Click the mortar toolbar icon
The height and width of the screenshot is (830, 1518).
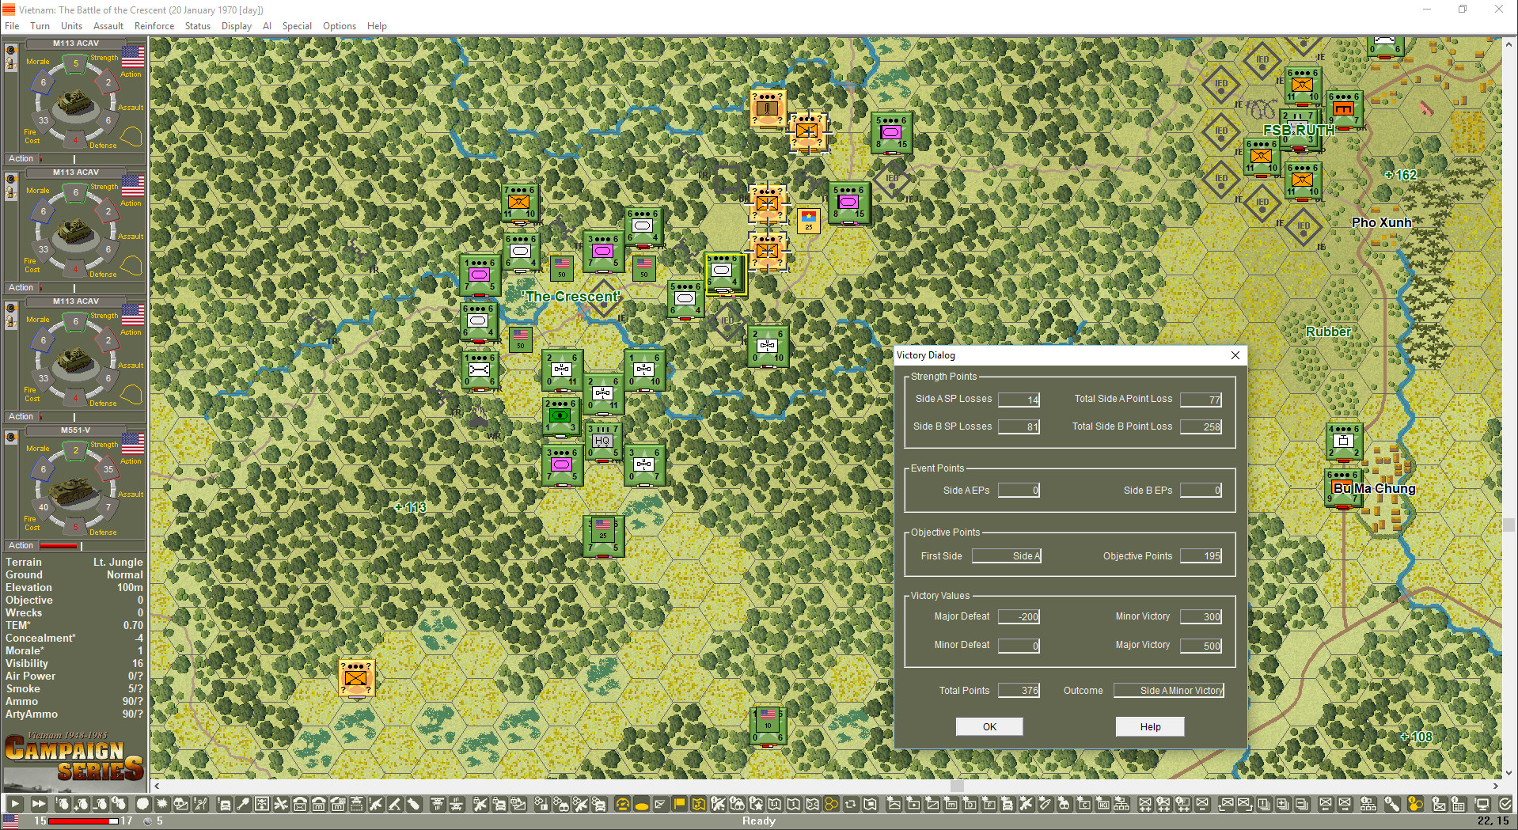pyautogui.click(x=394, y=804)
